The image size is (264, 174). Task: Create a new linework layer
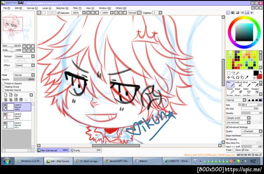point(11,95)
